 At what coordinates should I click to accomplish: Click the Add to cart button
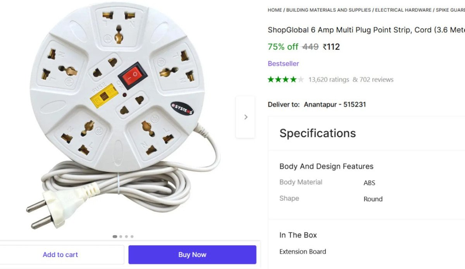pyautogui.click(x=60, y=255)
